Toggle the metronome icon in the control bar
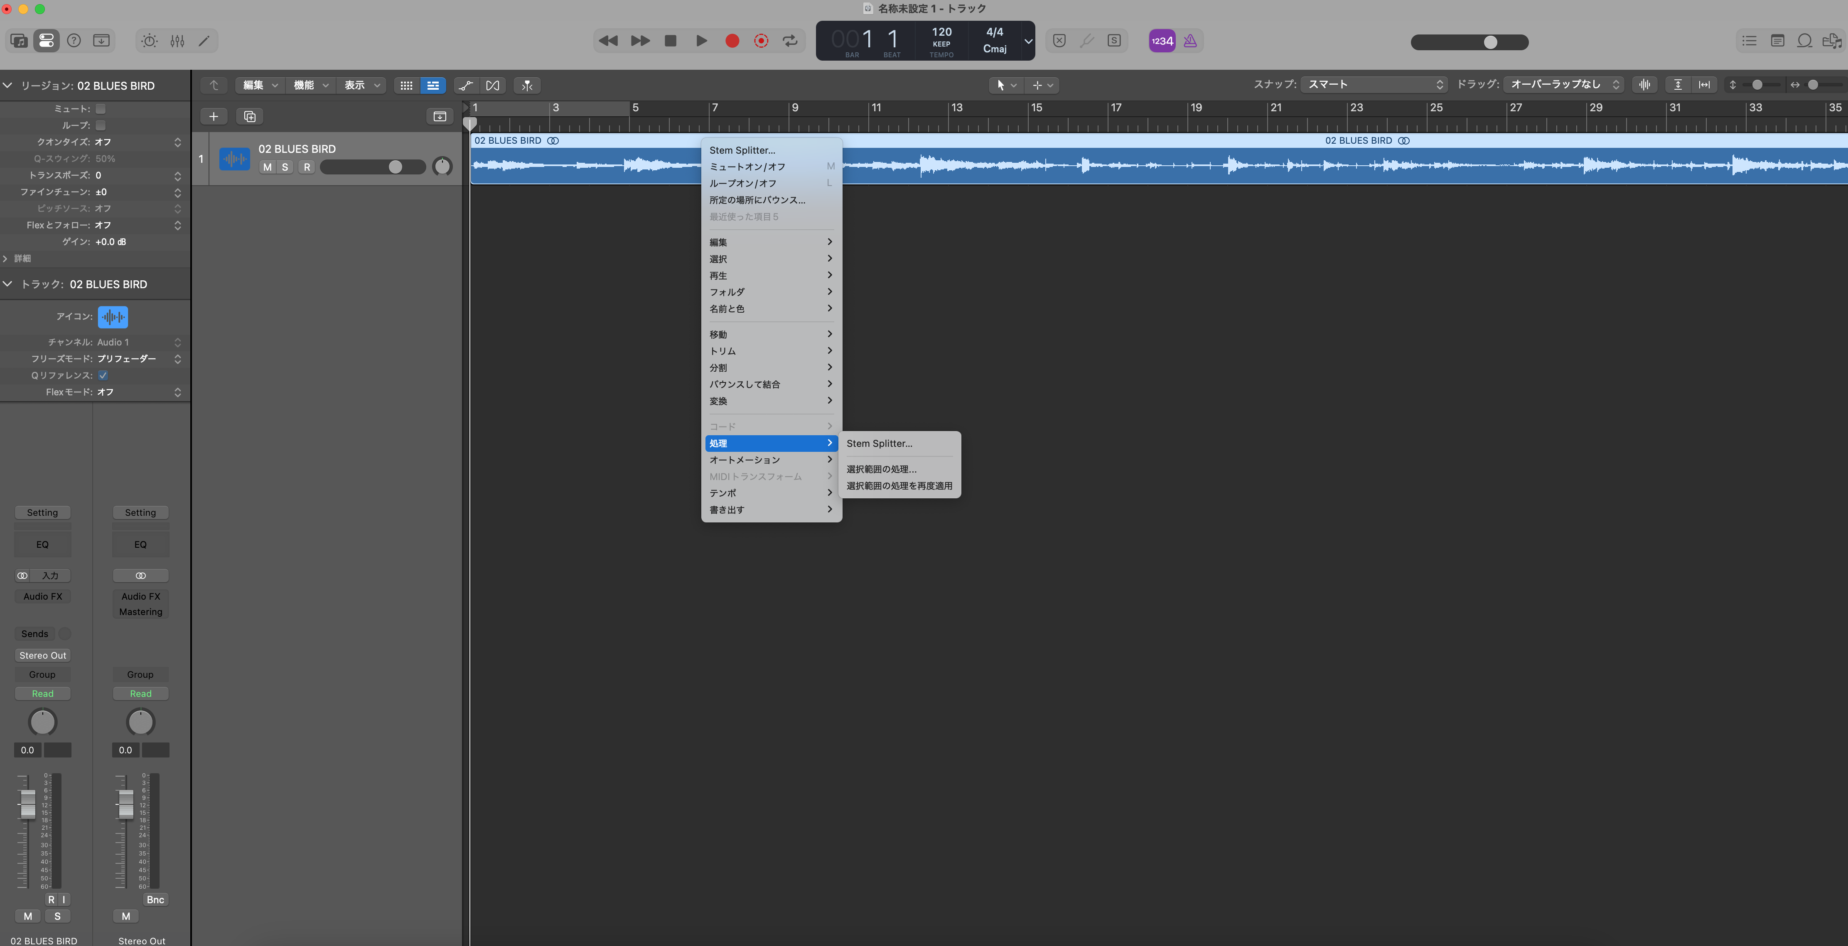 1190,41
